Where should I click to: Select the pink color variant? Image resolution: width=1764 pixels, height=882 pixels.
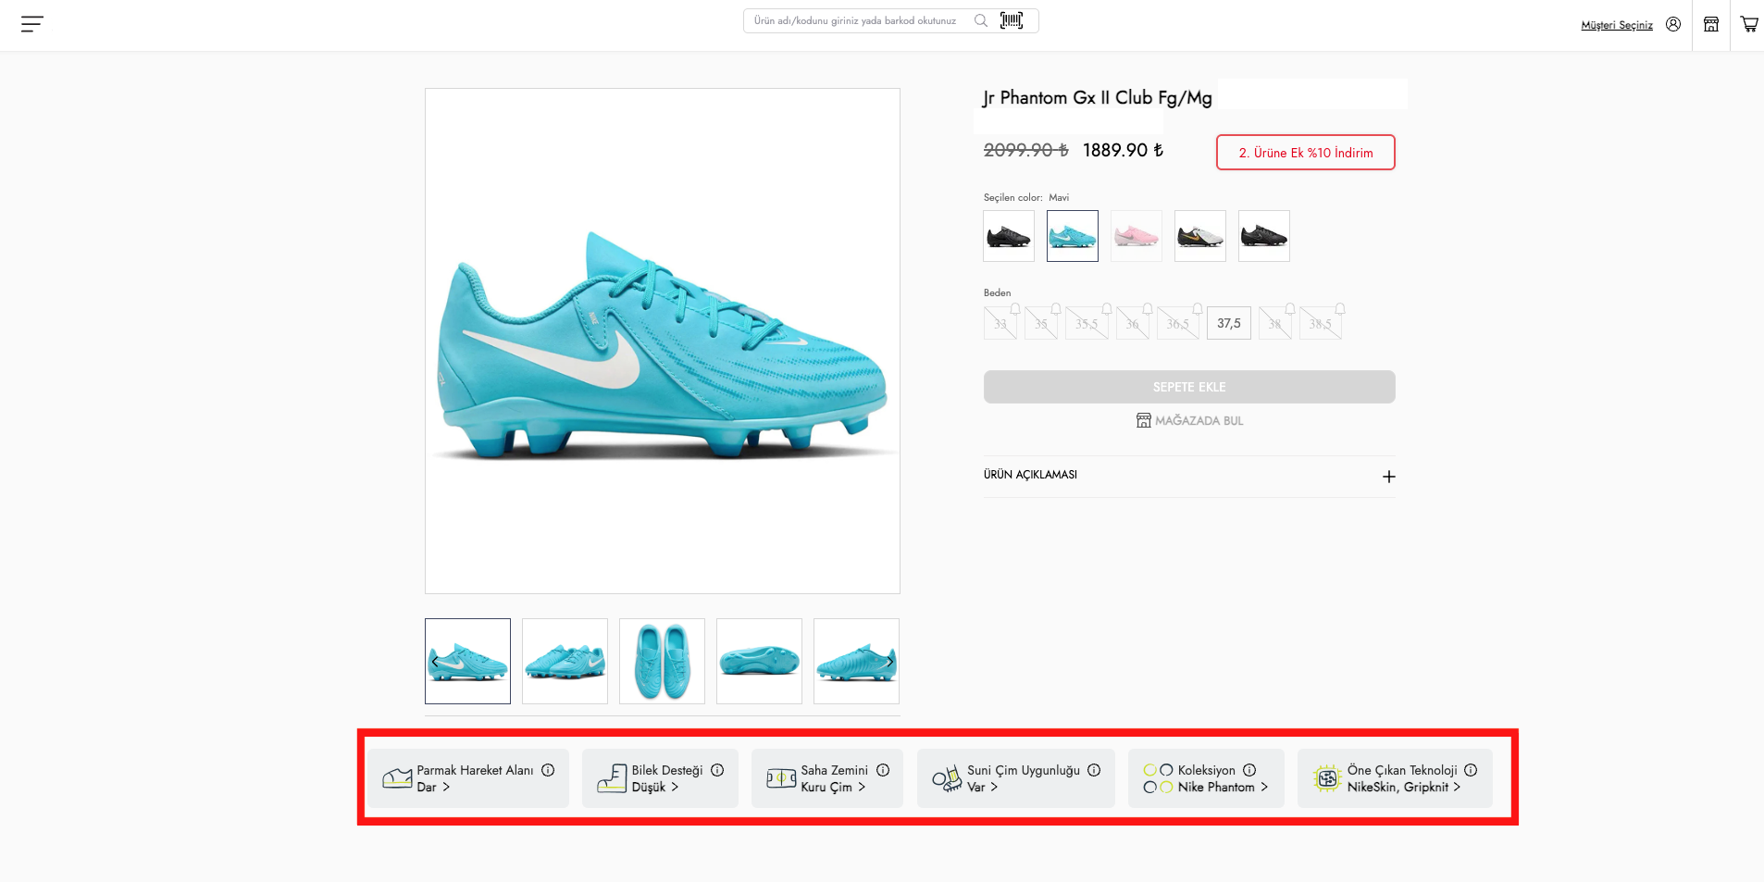(1136, 236)
